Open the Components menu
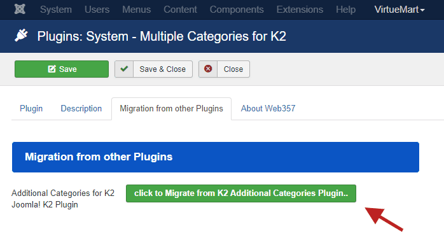Image resolution: width=444 pixels, height=245 pixels. [237, 10]
